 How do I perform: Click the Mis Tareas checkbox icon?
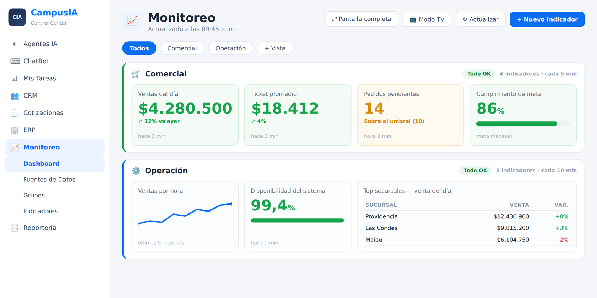pos(14,78)
